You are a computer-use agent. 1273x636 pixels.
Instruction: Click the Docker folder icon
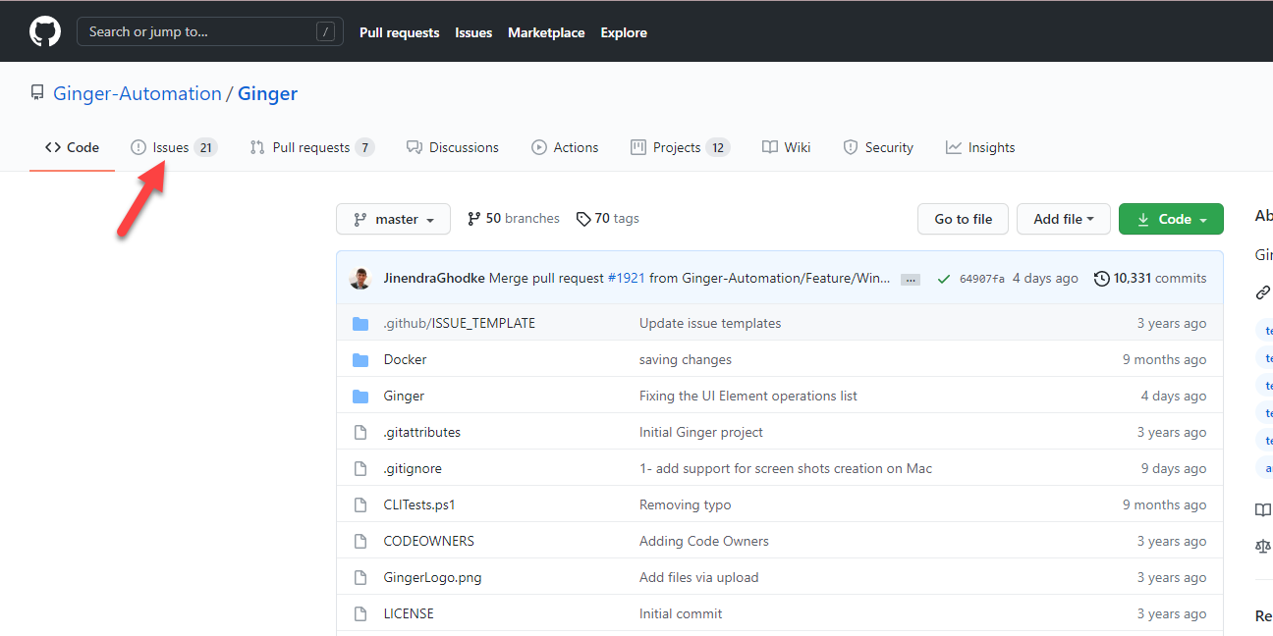(360, 359)
